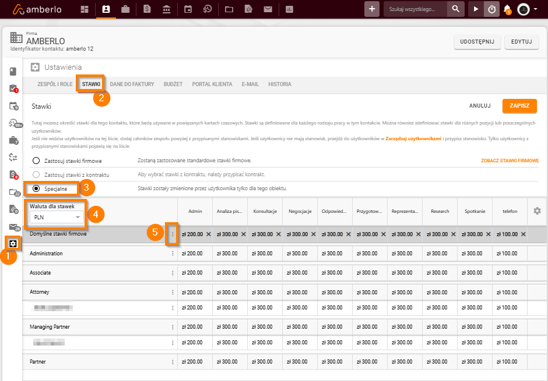
Task: Start the timer with the play icon
Action: coord(476,9)
